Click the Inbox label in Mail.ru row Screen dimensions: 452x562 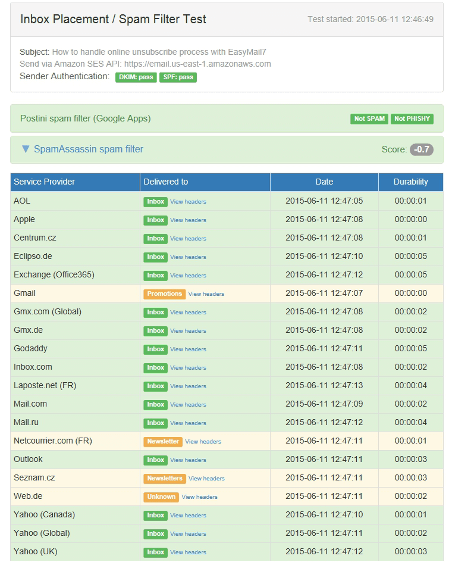pyautogui.click(x=155, y=423)
